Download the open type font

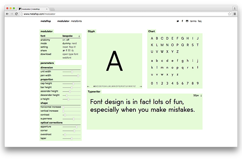coord(70,54)
